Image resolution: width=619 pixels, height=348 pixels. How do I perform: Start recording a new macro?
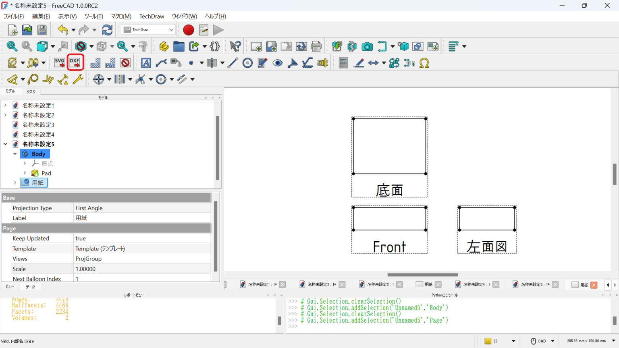click(x=188, y=29)
